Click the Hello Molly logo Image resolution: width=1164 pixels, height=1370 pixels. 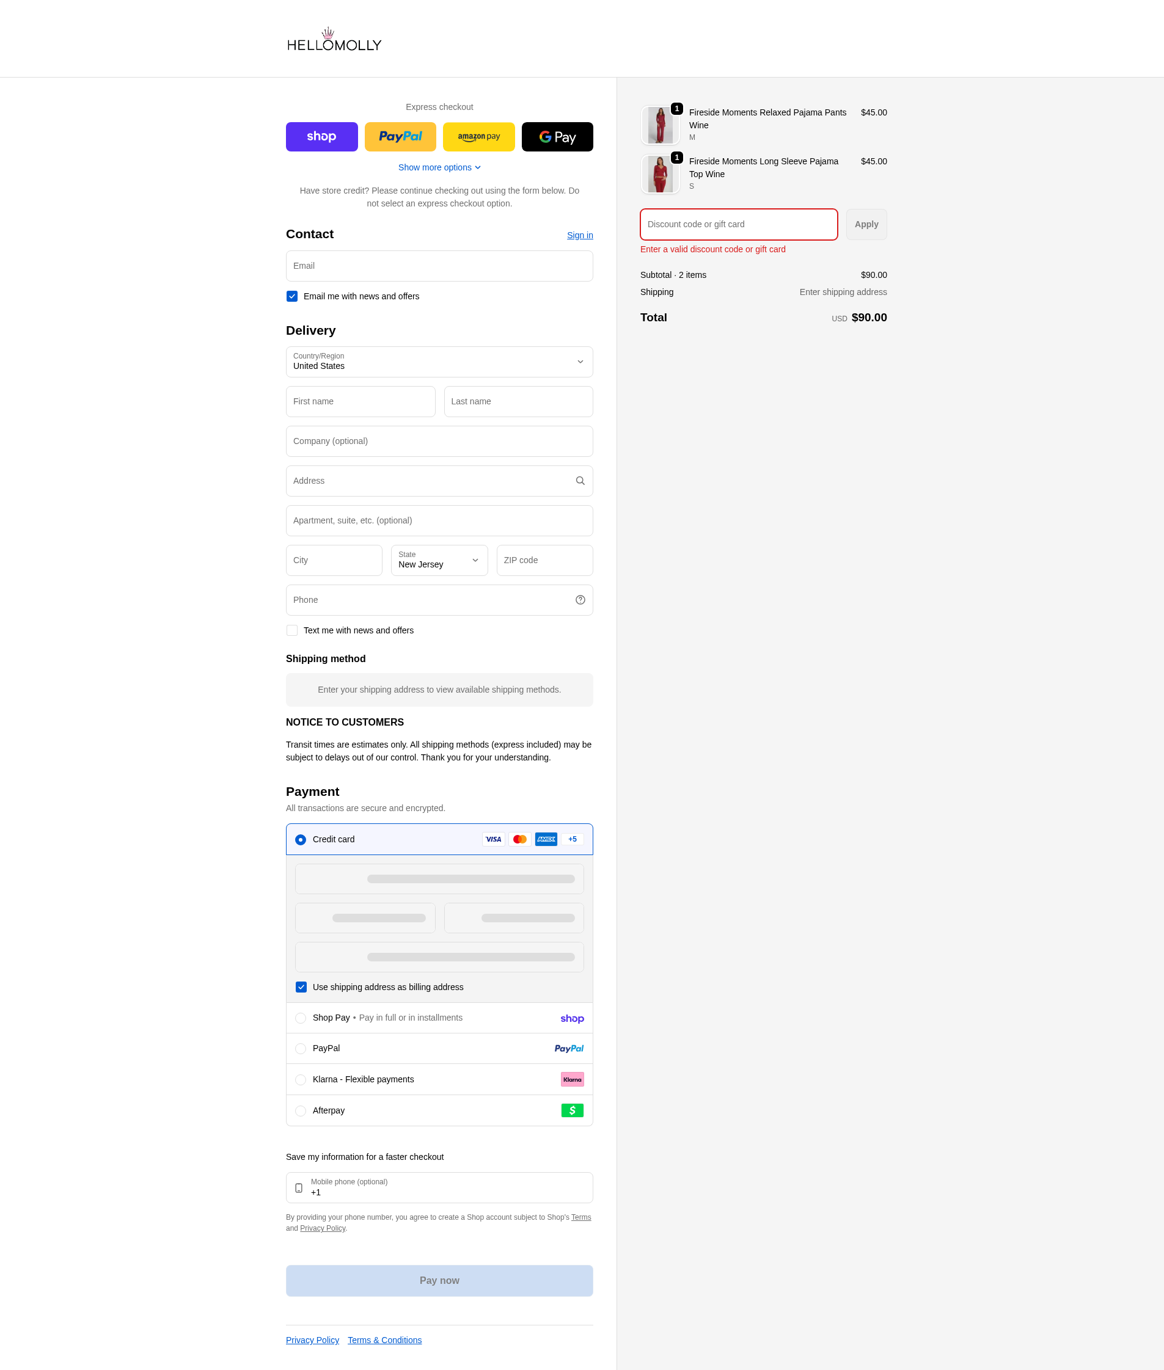point(334,40)
